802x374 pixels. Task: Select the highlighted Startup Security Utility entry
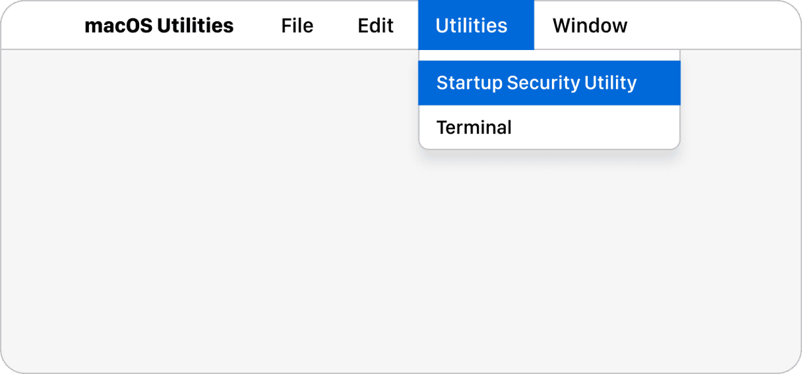click(x=536, y=83)
